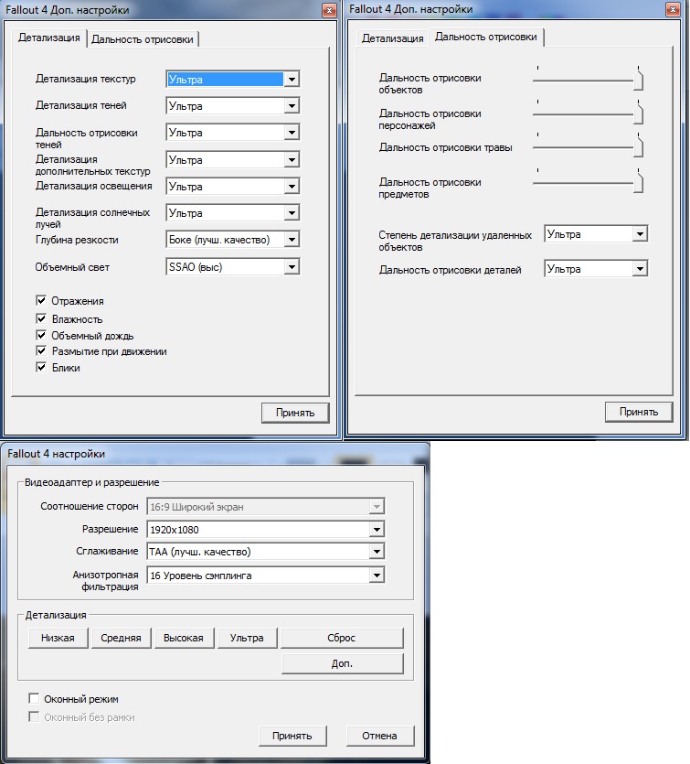Adjust Дальность отрисовки персонажей slider
The width and height of the screenshot is (690, 764).
tap(638, 114)
